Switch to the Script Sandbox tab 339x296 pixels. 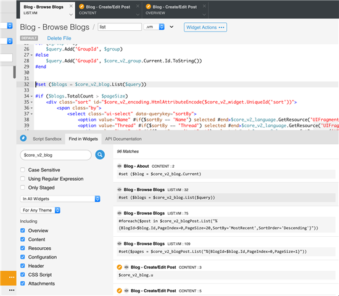pos(47,139)
